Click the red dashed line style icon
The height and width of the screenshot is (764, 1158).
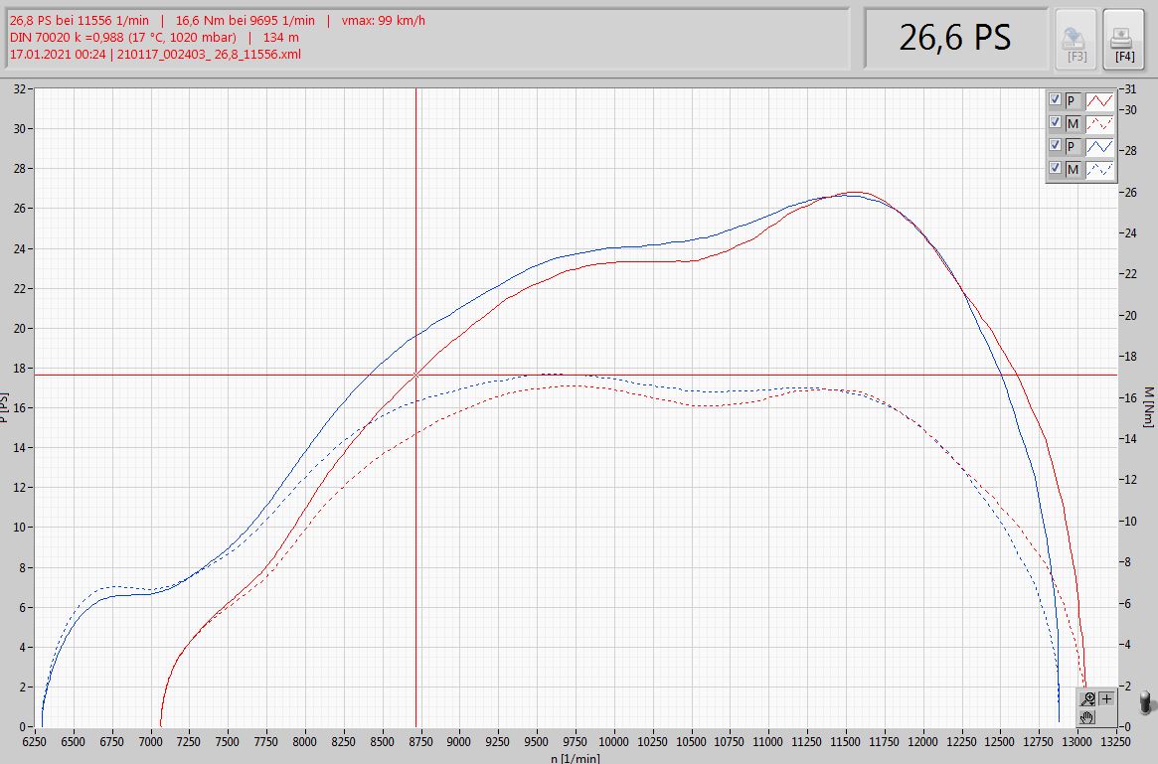[x=1098, y=123]
